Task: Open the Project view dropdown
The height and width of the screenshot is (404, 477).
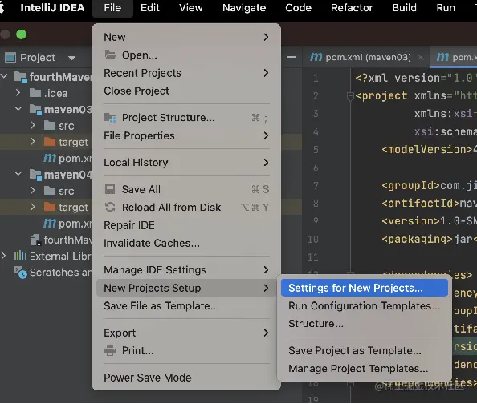Action: click(71, 58)
